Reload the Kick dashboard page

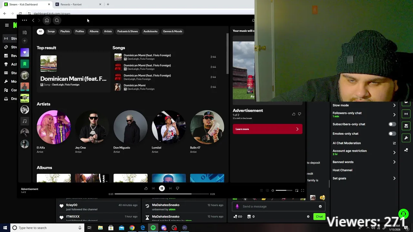click(20, 14)
